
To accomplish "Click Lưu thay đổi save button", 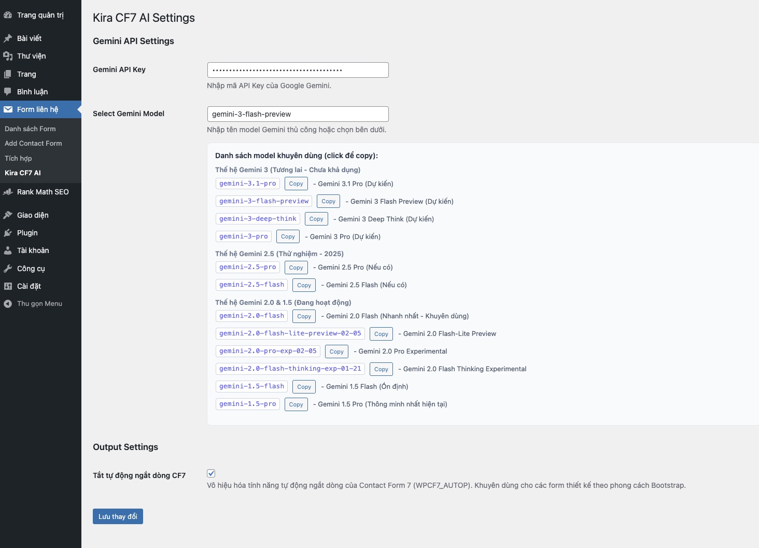I will (x=118, y=516).
